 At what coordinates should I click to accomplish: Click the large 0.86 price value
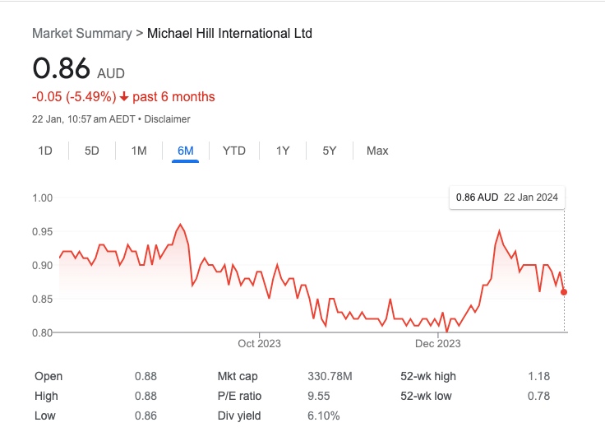click(62, 68)
